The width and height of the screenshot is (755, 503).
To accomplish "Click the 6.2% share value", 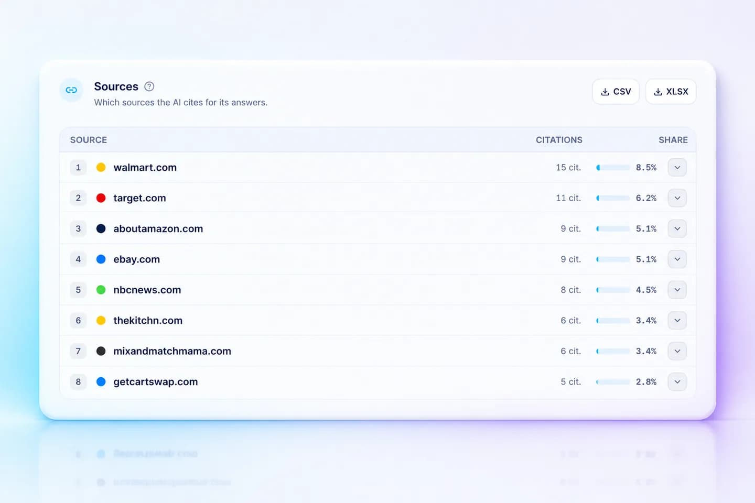I will pyautogui.click(x=646, y=198).
